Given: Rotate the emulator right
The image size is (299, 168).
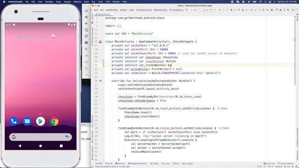Looking at the screenshot, I should click(86, 36).
